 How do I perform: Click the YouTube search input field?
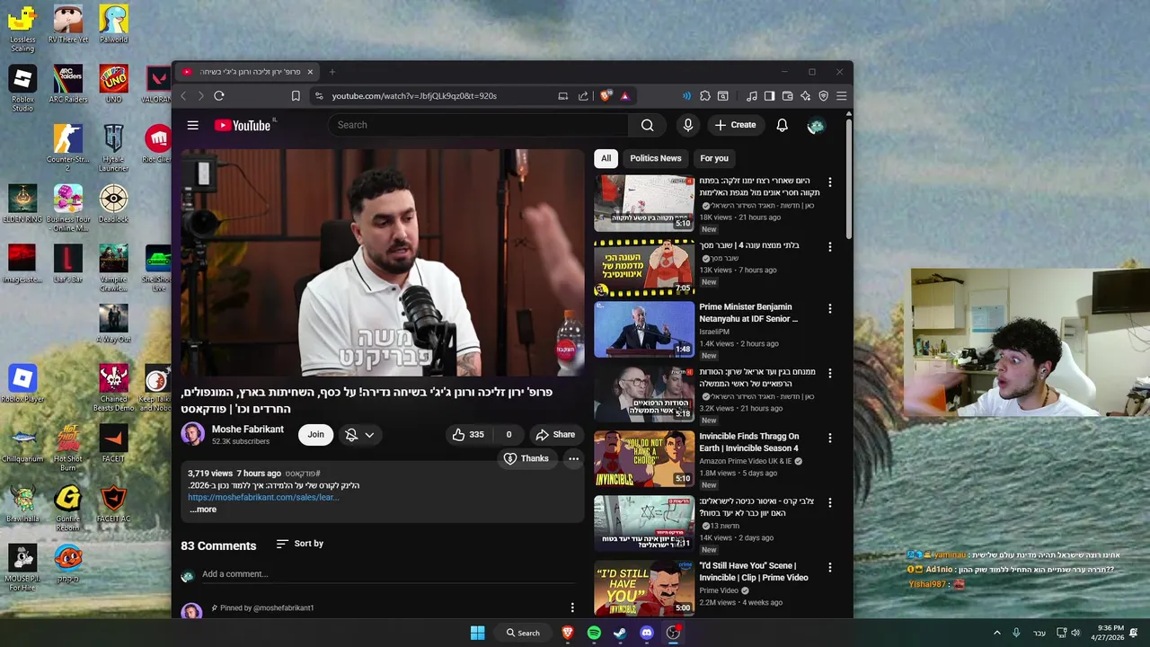pos(478,125)
